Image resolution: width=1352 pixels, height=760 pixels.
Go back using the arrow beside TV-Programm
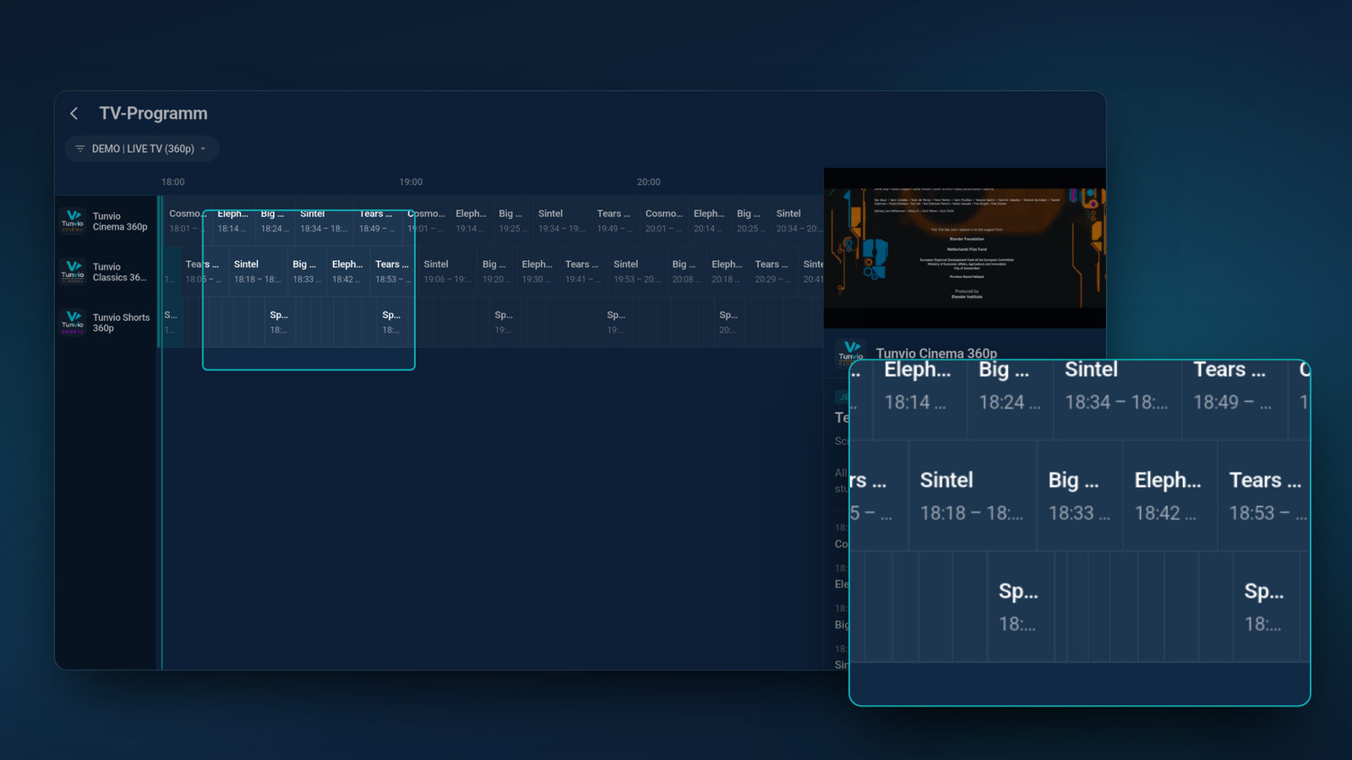pyautogui.click(x=74, y=113)
